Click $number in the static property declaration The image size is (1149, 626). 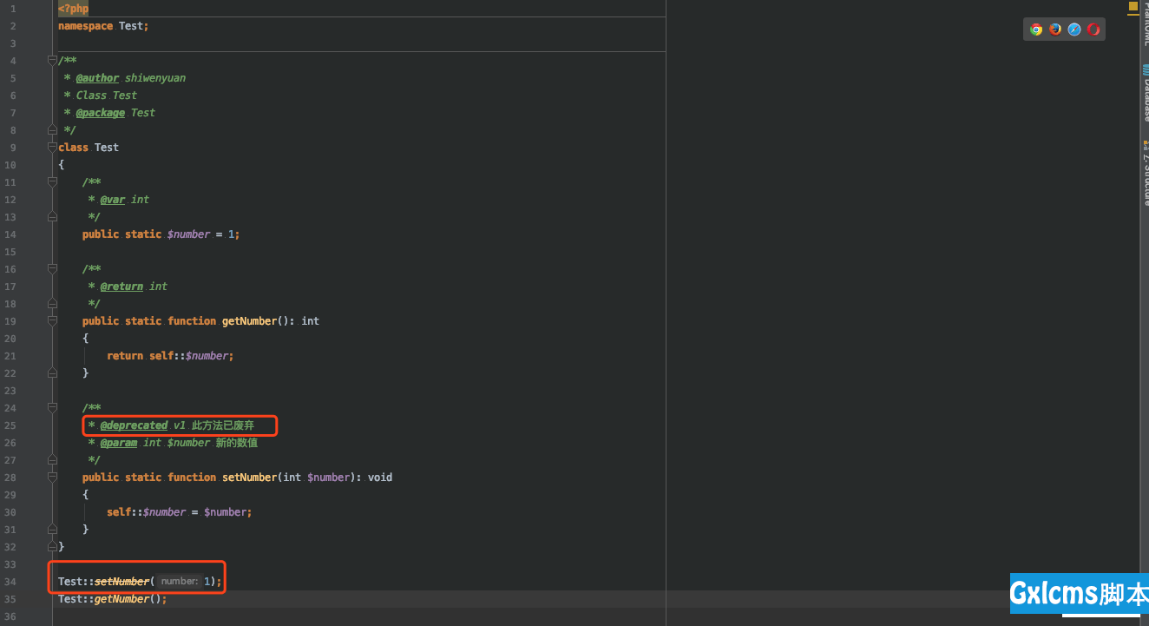(188, 234)
